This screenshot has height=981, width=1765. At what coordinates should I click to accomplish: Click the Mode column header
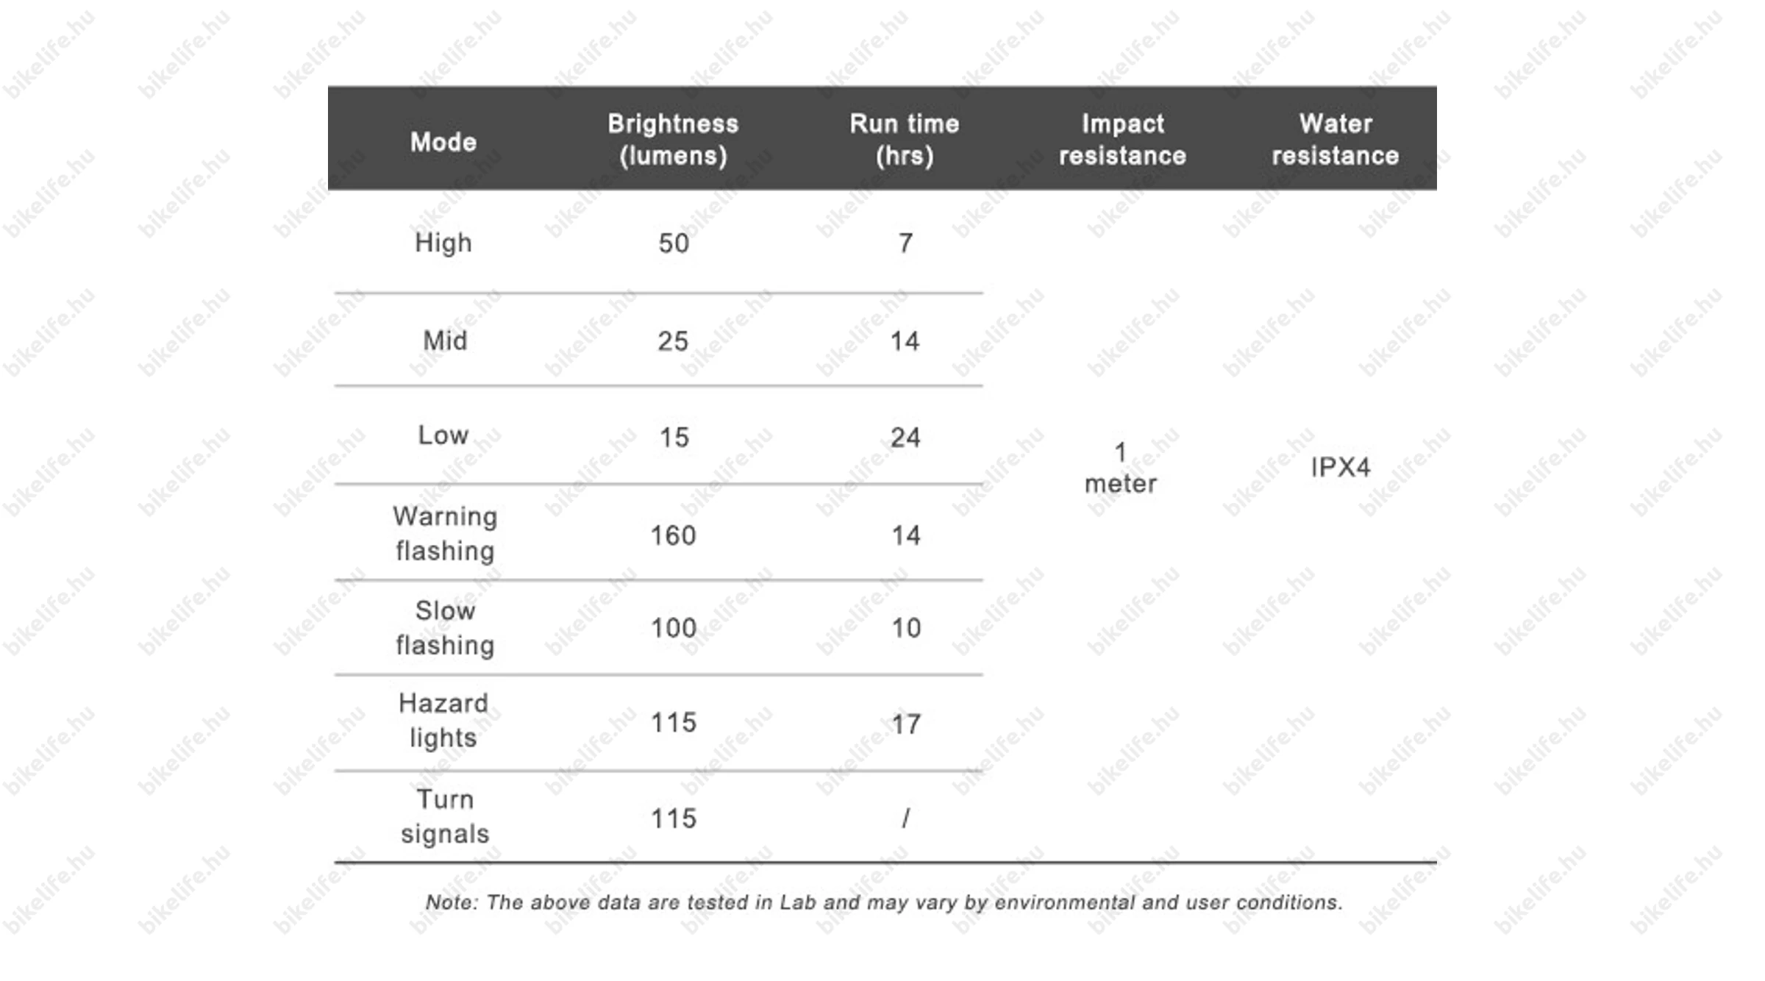coord(443,142)
